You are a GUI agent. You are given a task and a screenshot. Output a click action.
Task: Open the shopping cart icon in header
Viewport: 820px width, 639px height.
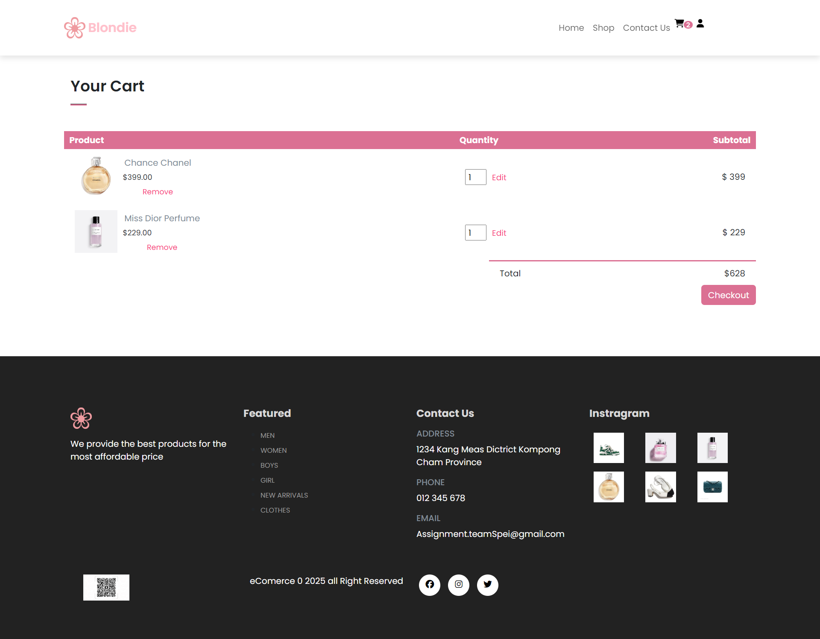coord(679,23)
